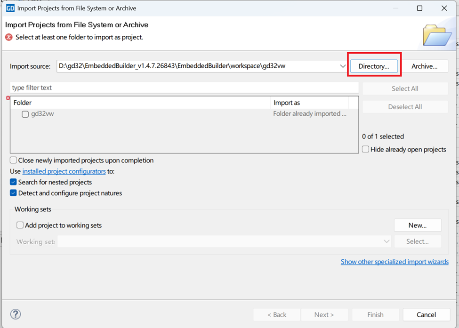The image size is (459, 328).
Task: Click the Directory... button
Action: coord(374,66)
